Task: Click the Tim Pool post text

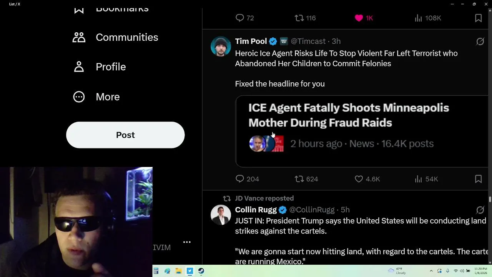Action: pos(346,58)
